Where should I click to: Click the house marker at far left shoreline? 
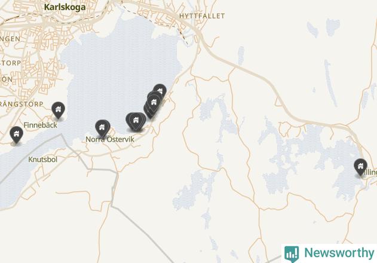click(16, 134)
